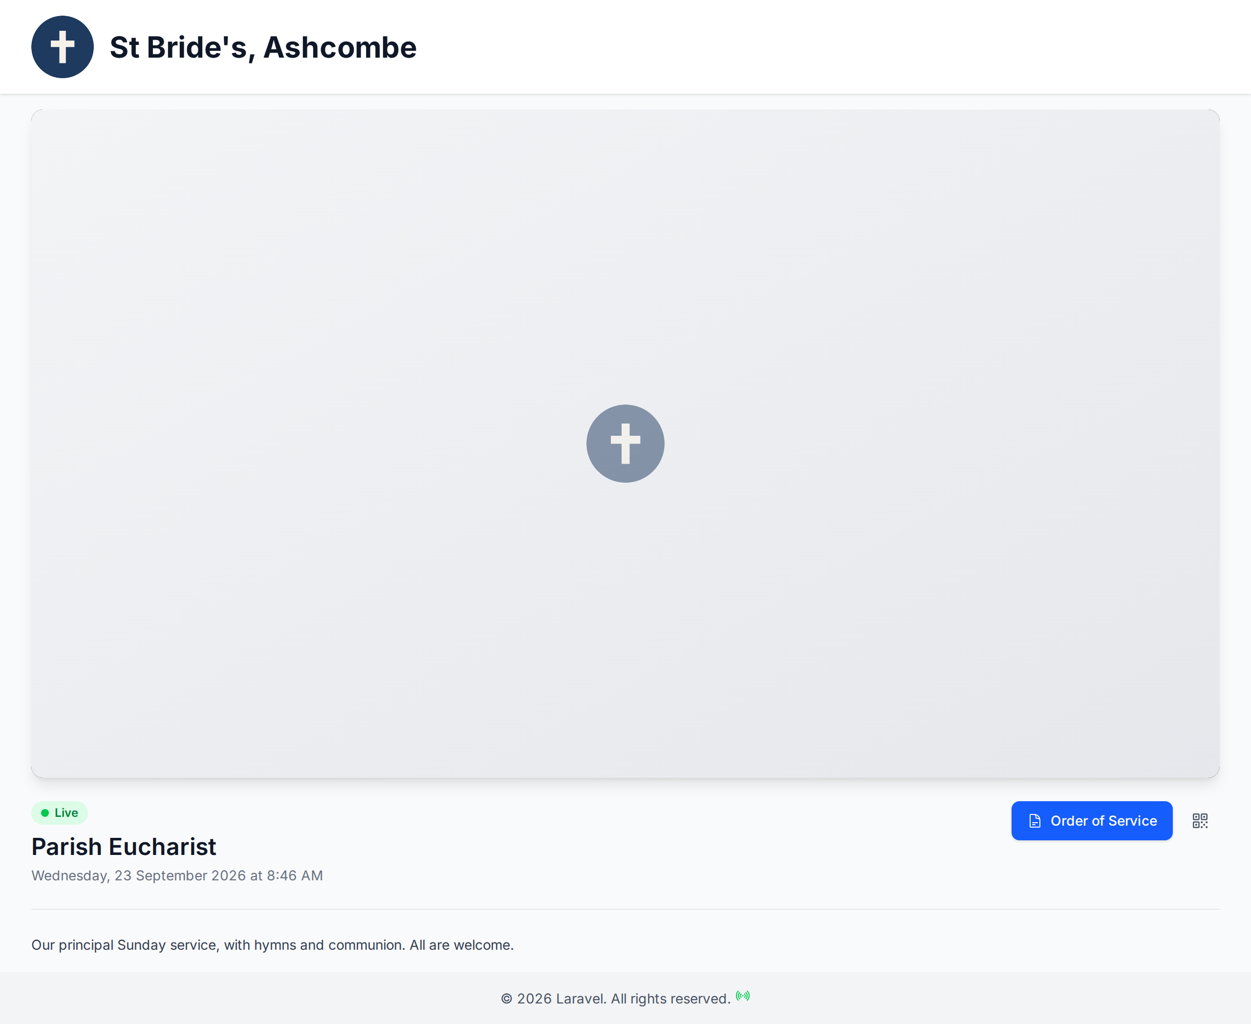Click the church cross logo in header
The width and height of the screenshot is (1251, 1024).
(63, 46)
